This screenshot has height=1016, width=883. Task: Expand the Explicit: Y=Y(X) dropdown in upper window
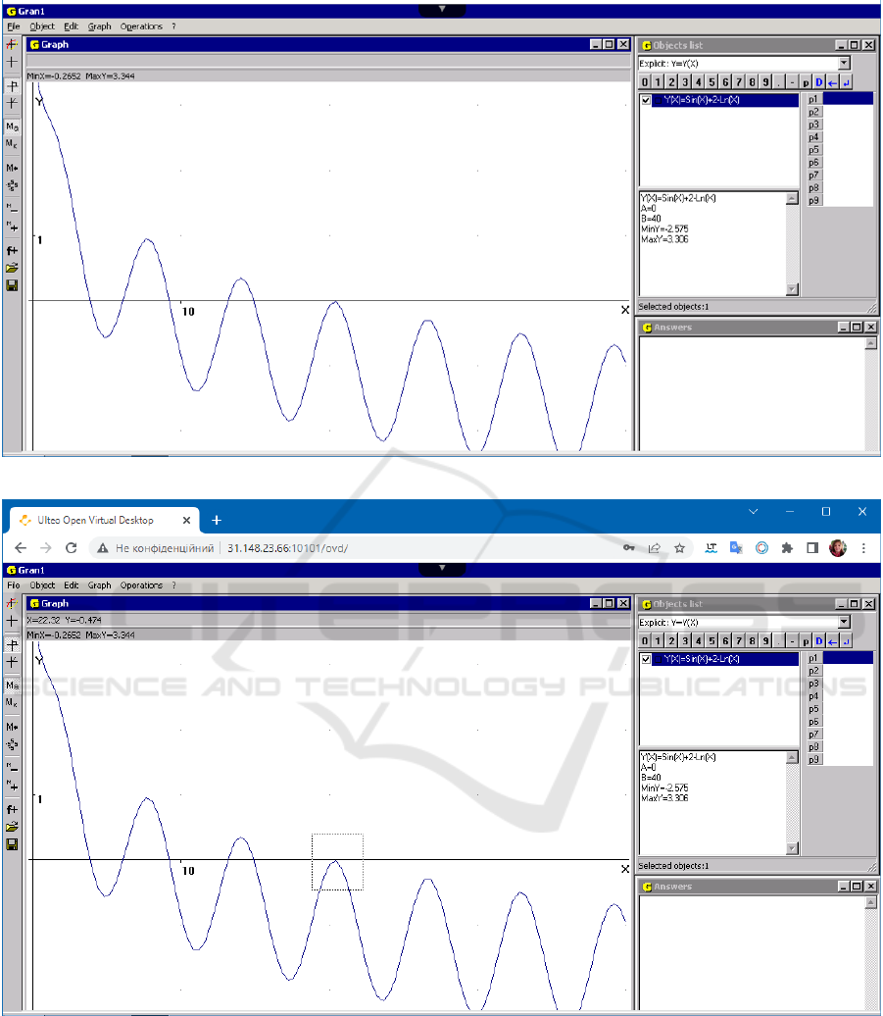tap(844, 63)
